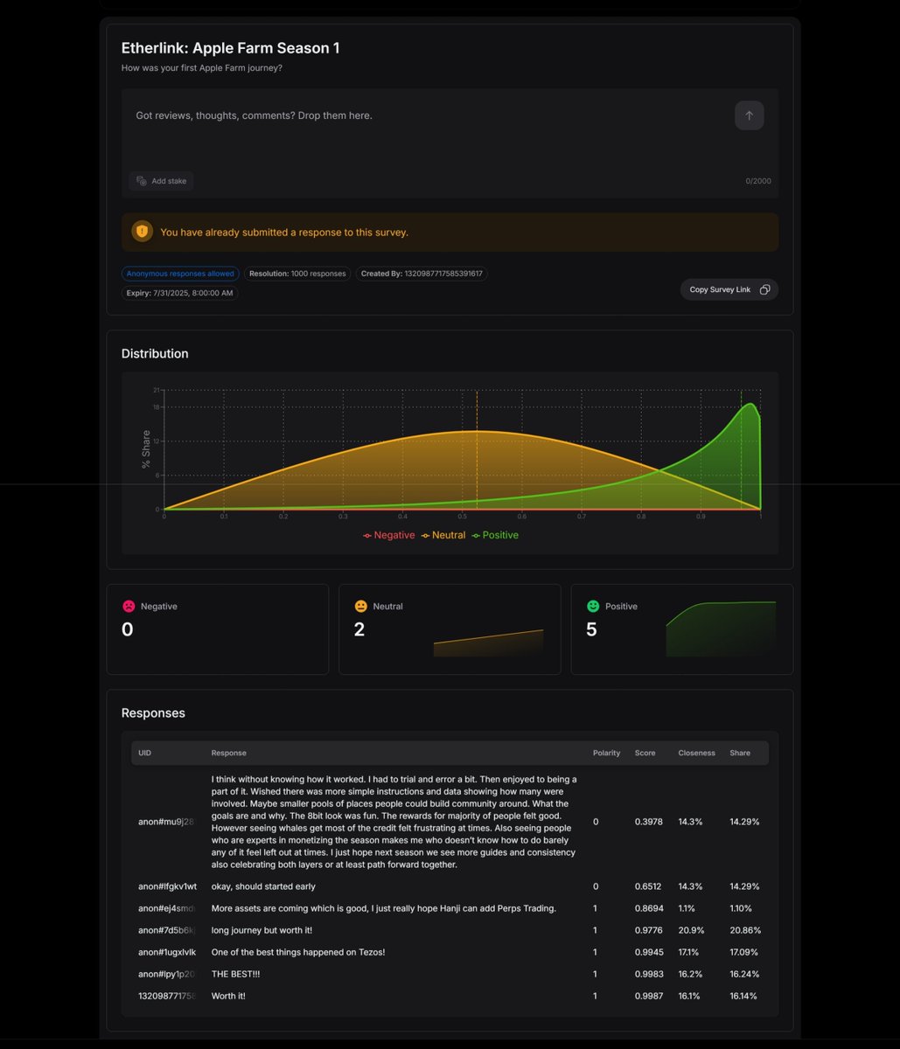Click the Expiry date tag
The width and height of the screenshot is (900, 1049).
pos(180,293)
